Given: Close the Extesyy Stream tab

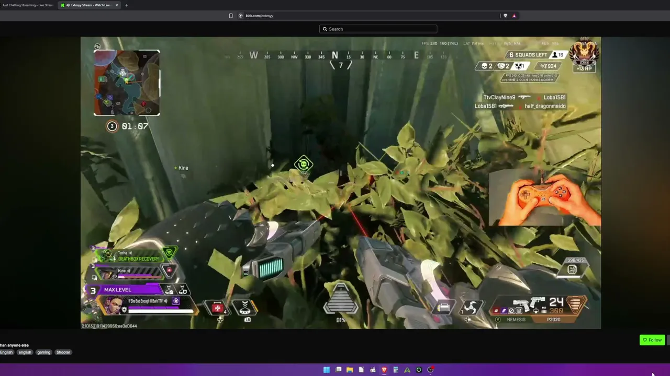Looking at the screenshot, I should [x=117, y=5].
